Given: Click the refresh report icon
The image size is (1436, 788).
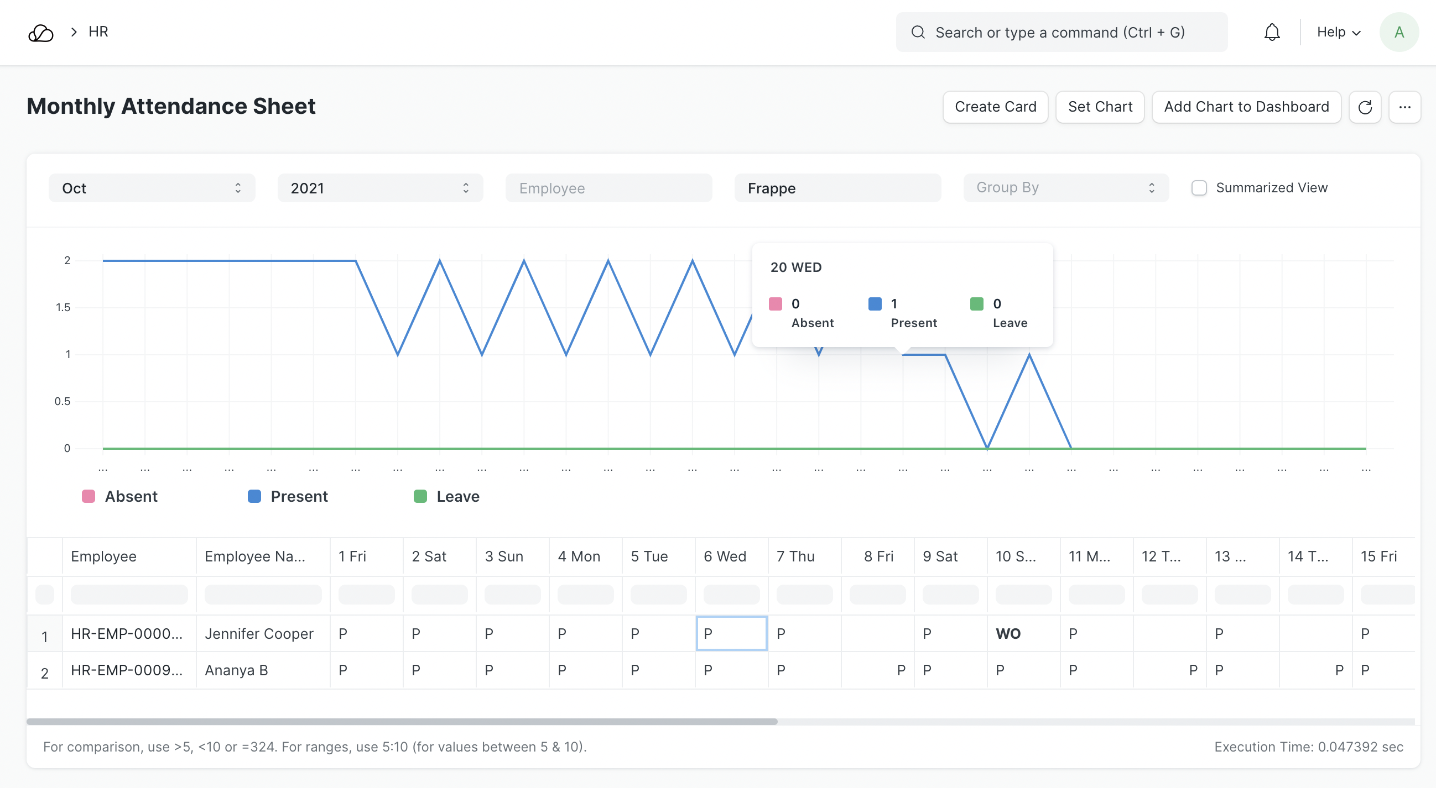Looking at the screenshot, I should [1365, 107].
